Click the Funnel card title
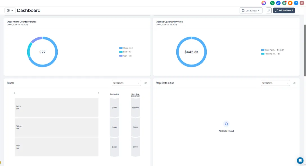This screenshot has width=306, height=166. click(x=10, y=83)
